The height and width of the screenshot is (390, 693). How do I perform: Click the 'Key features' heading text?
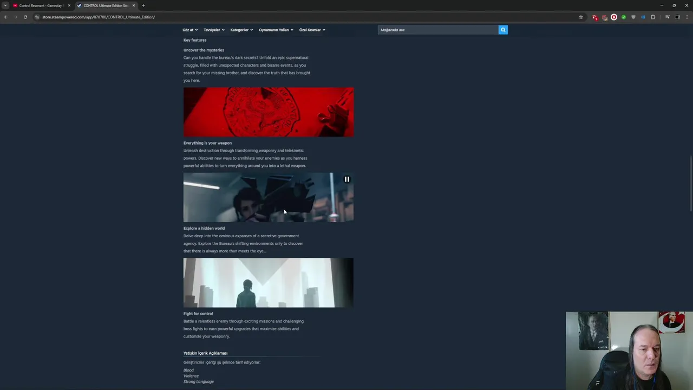tap(195, 40)
